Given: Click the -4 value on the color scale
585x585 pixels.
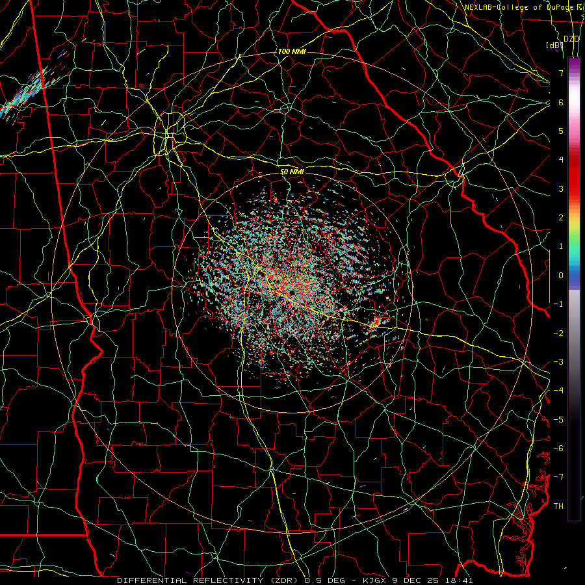Looking at the screenshot, I should coord(558,391).
